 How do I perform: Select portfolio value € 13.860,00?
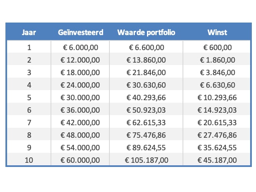pos(146,60)
